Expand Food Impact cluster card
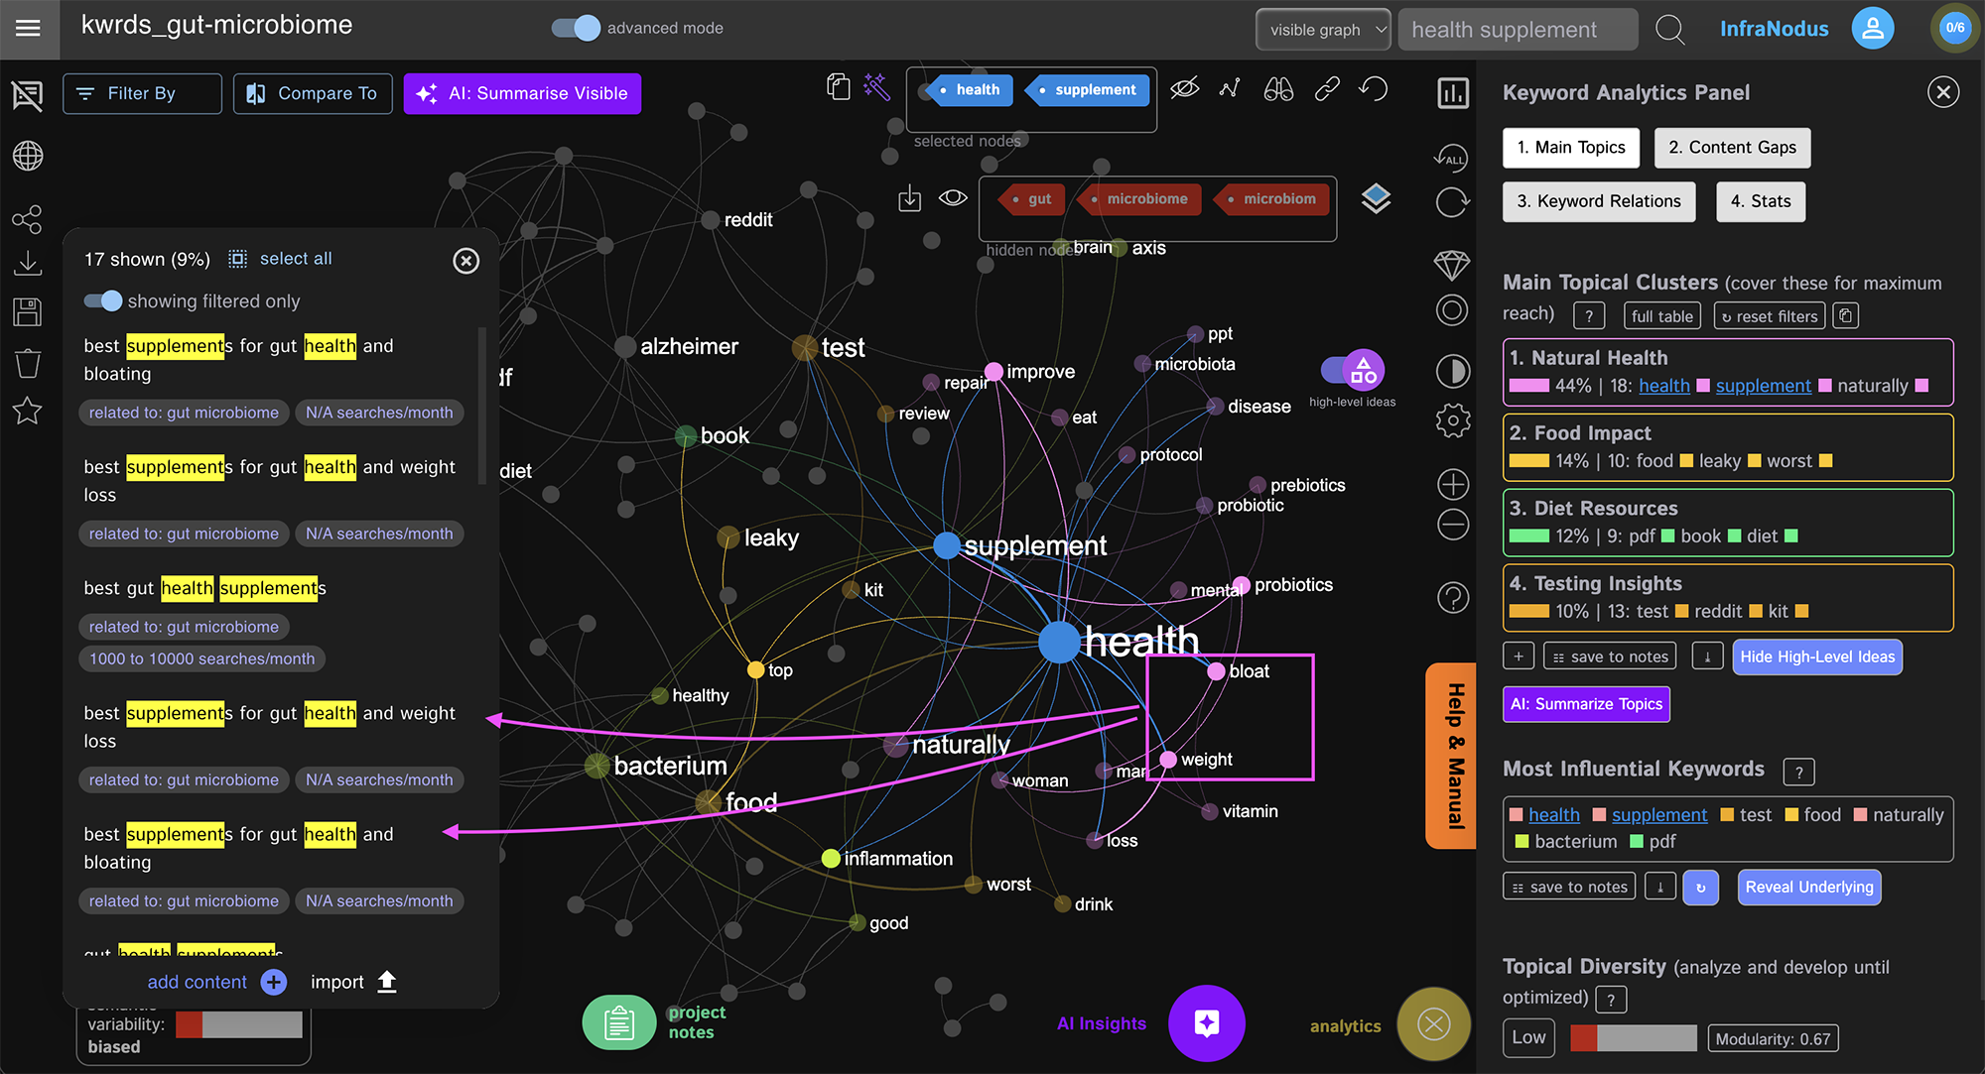Screen dimensions: 1985x1074 (1728, 447)
